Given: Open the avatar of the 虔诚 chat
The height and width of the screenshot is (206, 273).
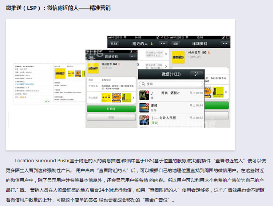Looking at the screenshot, I should point(143,107).
